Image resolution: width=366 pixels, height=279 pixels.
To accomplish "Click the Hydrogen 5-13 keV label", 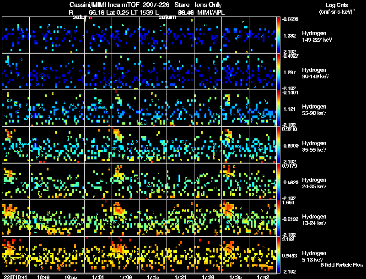I will (314, 257).
